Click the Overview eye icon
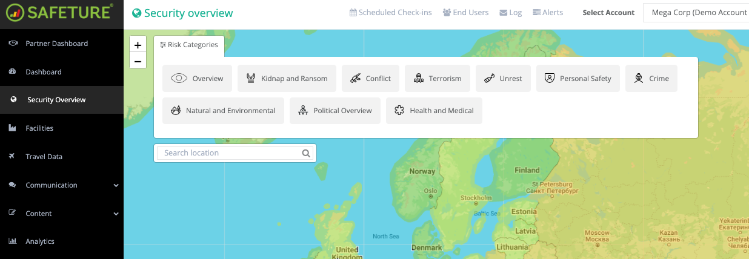This screenshot has width=749, height=259. (179, 79)
